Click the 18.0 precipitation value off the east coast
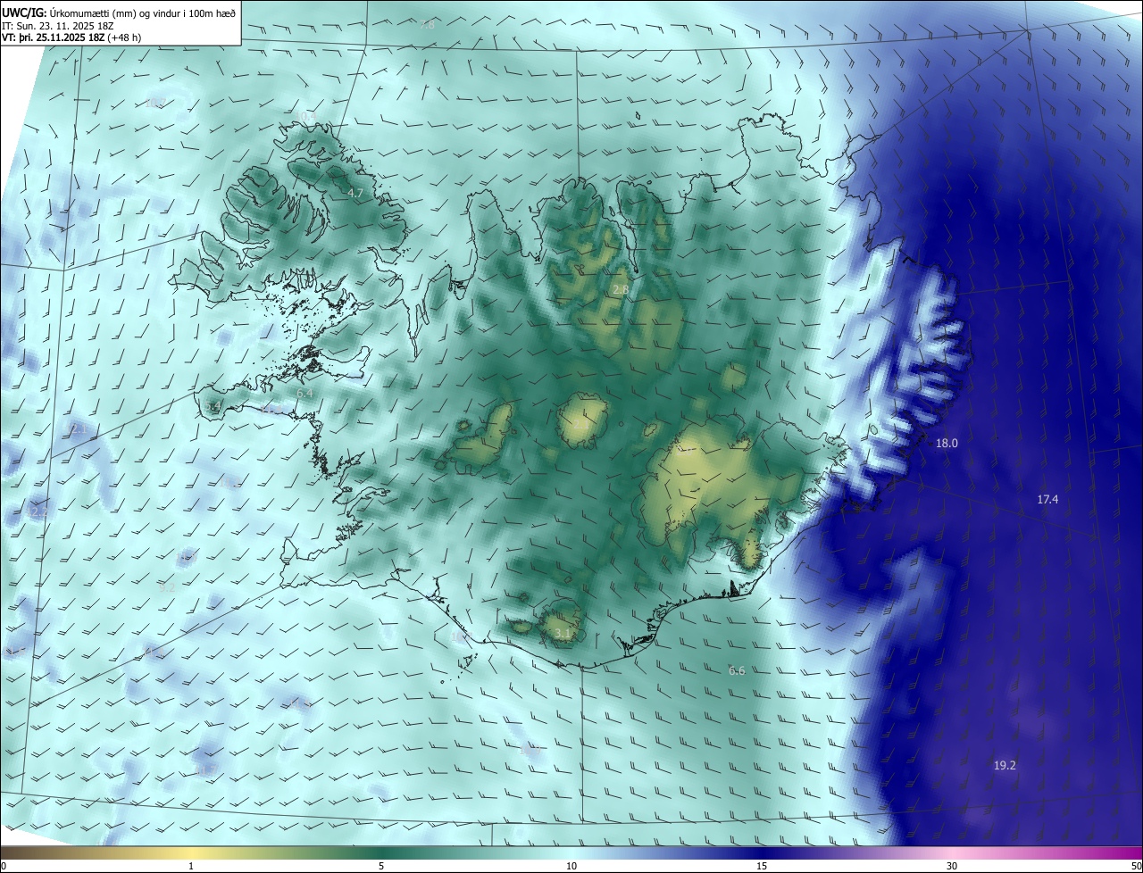 (x=947, y=444)
